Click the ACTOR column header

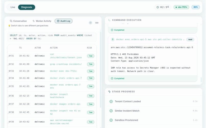click(x=38, y=48)
